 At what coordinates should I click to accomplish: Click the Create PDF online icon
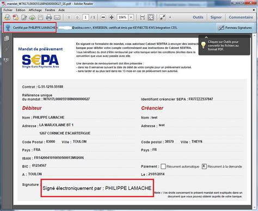coord(16,17)
